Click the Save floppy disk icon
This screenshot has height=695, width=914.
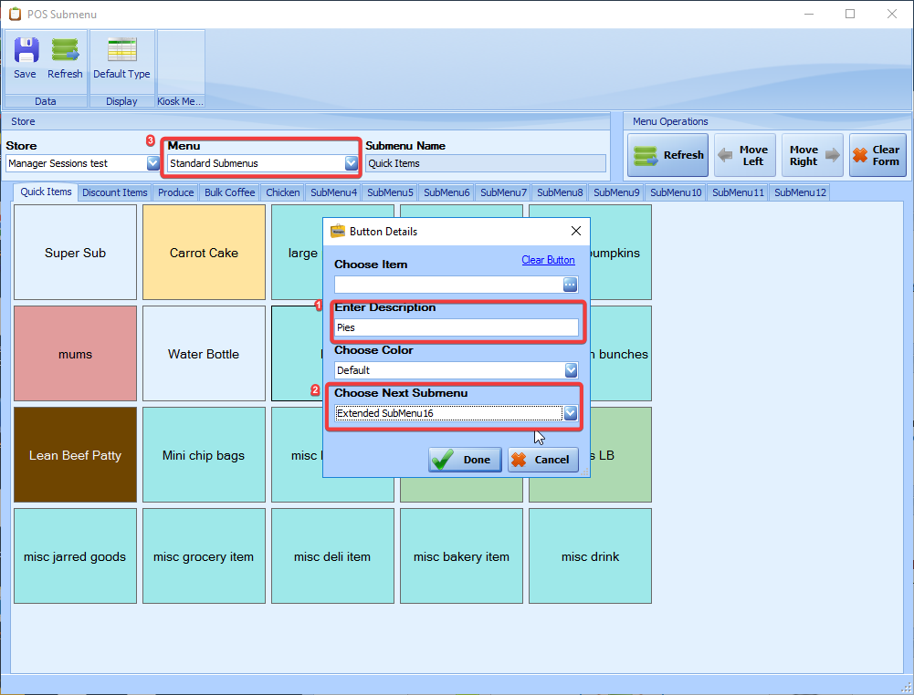tap(26, 51)
